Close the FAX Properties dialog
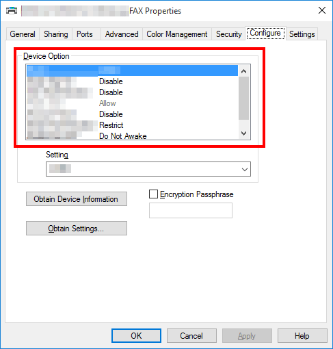The height and width of the screenshot is (349, 333). click(x=322, y=10)
